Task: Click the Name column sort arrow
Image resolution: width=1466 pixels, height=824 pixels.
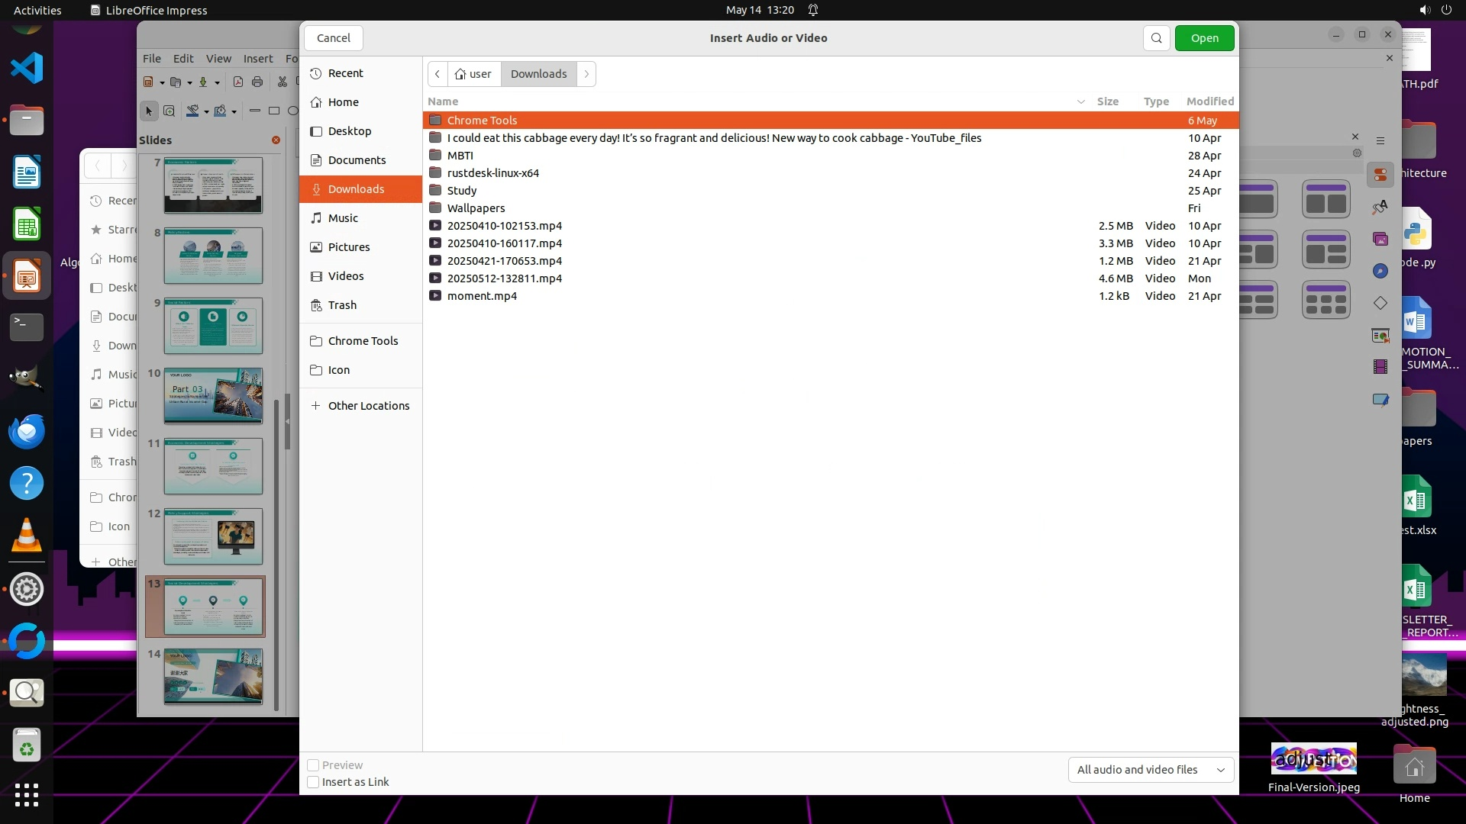Action: pyautogui.click(x=1080, y=101)
